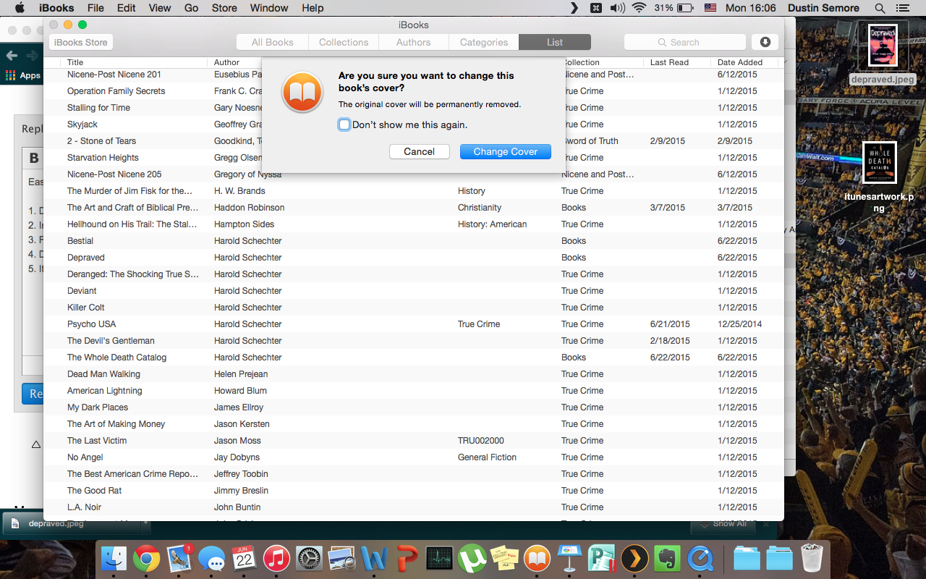Viewport: 926px width, 579px height.
Task: Open Calendar from the Dock
Action: coord(244,559)
